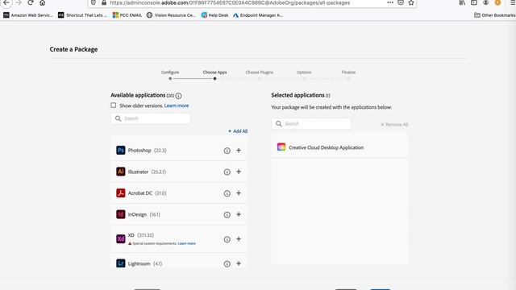Open the browser home page icon
516x290 pixels.
click(x=43, y=2)
